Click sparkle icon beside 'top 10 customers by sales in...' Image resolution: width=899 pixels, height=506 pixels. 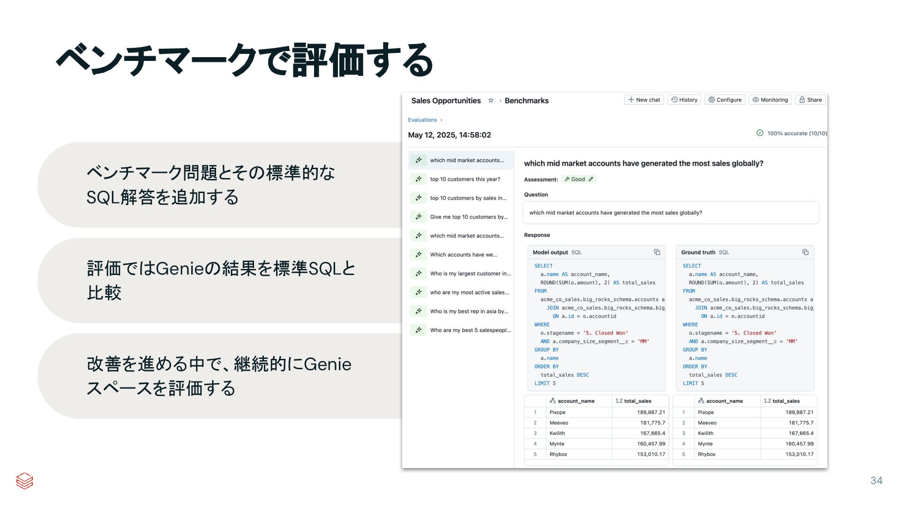pos(419,198)
